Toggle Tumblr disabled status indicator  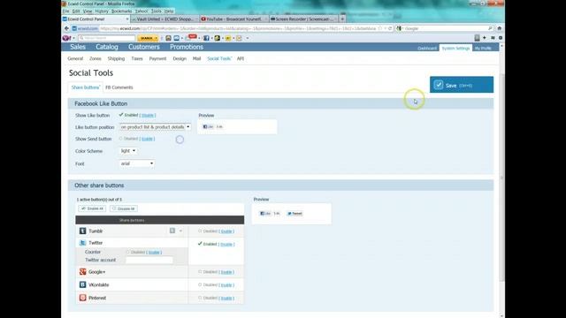[200, 231]
